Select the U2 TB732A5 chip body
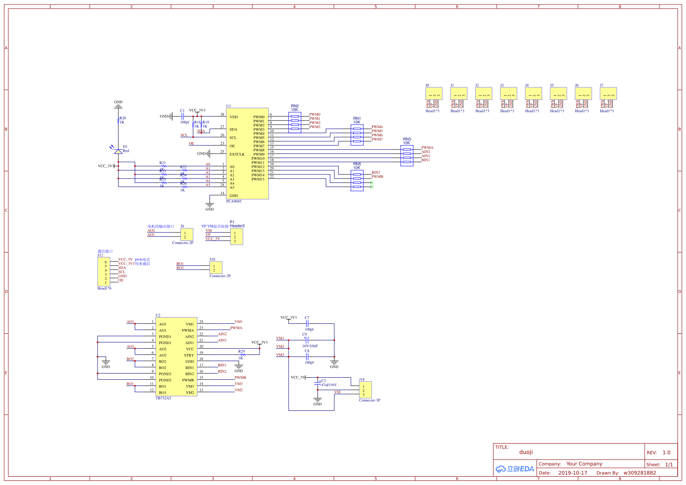 pyautogui.click(x=176, y=357)
